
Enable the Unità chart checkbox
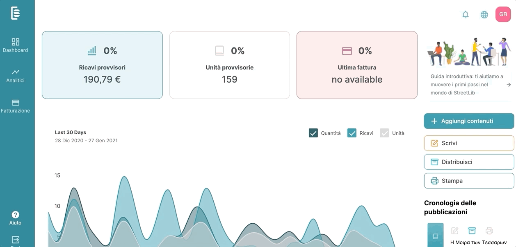click(x=384, y=133)
